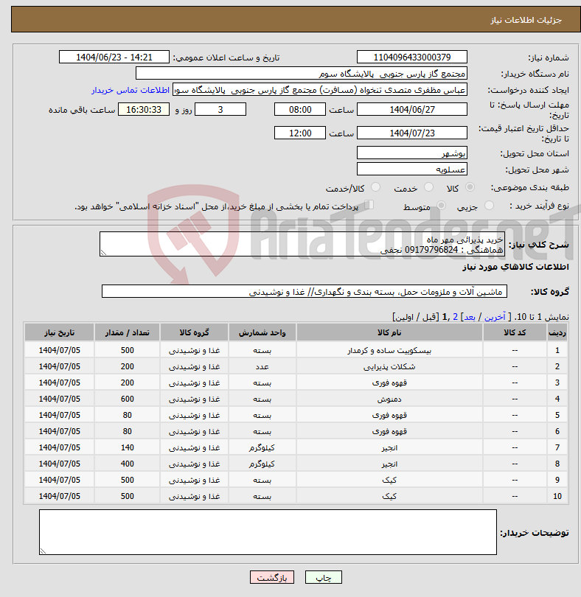The image size is (581, 597).
Task: Select the کالا radio button
Action: pyautogui.click(x=470, y=187)
